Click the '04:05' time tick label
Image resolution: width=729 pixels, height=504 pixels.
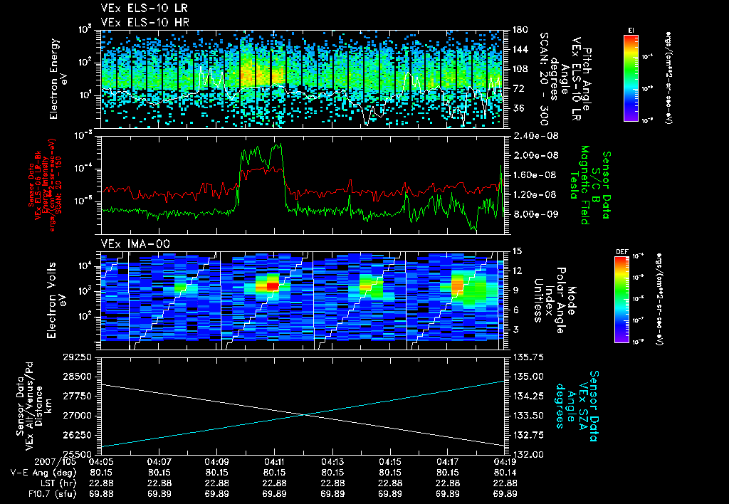101,462
